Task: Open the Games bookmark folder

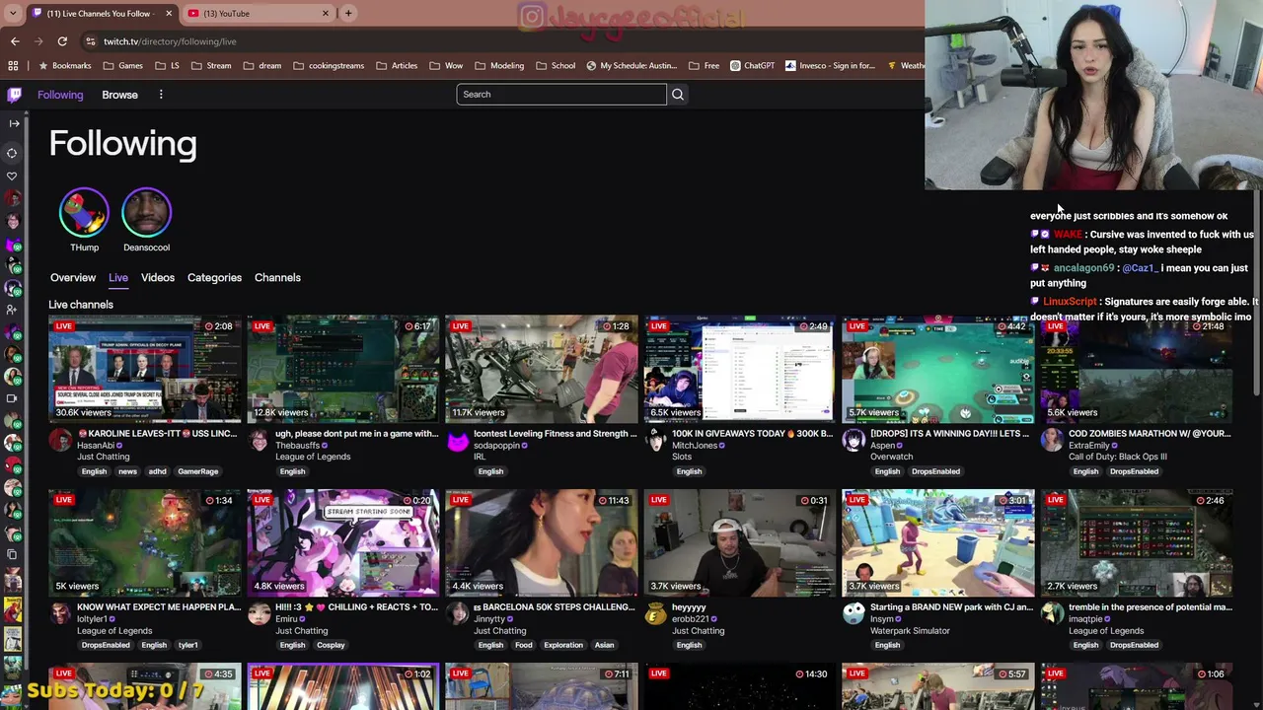Action: [x=122, y=66]
